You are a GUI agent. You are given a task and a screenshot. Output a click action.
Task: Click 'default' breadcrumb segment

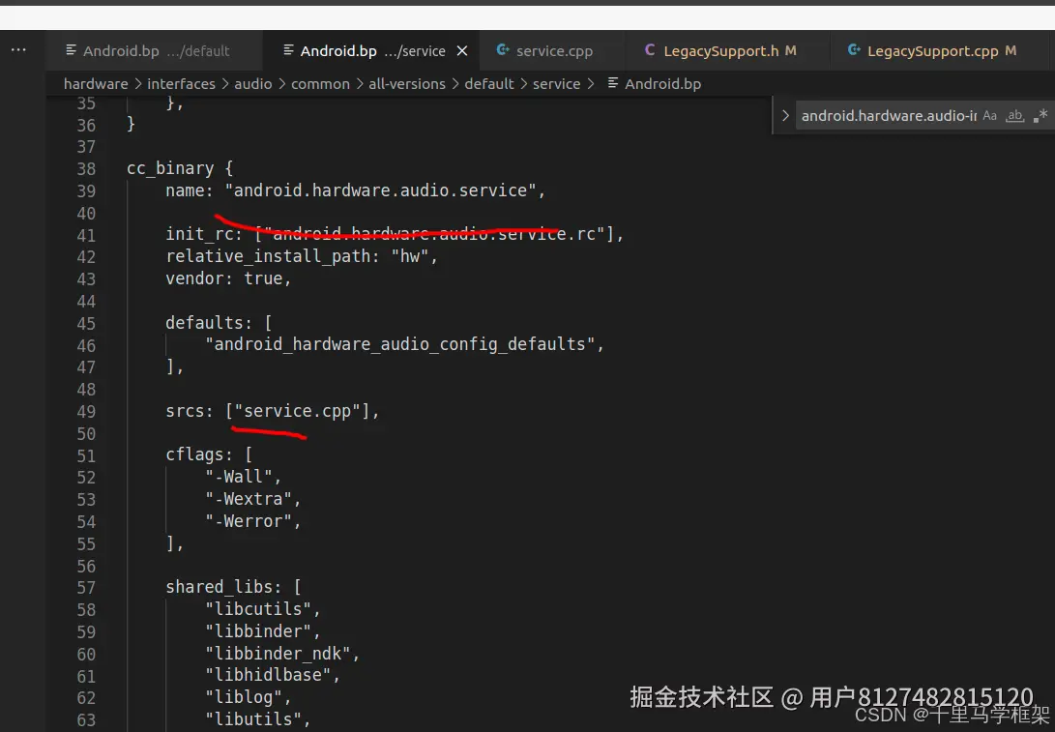coord(489,84)
